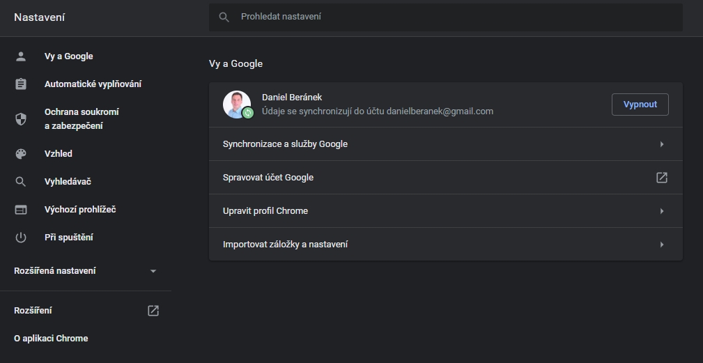Expand the Rozšířená nastavení section arrow
Screen dimensions: 703x363
[153, 271]
